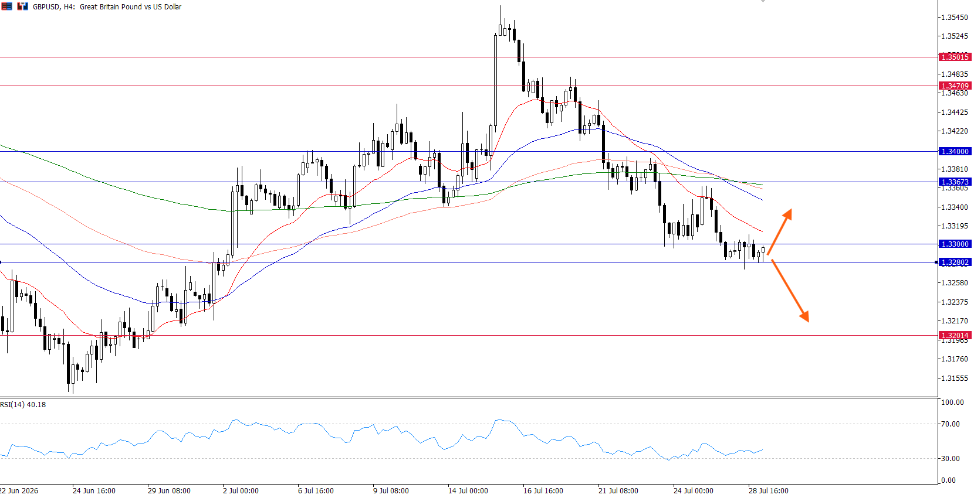Click the 1.34709 red price label
This screenshot has height=498, width=974.
click(955, 86)
